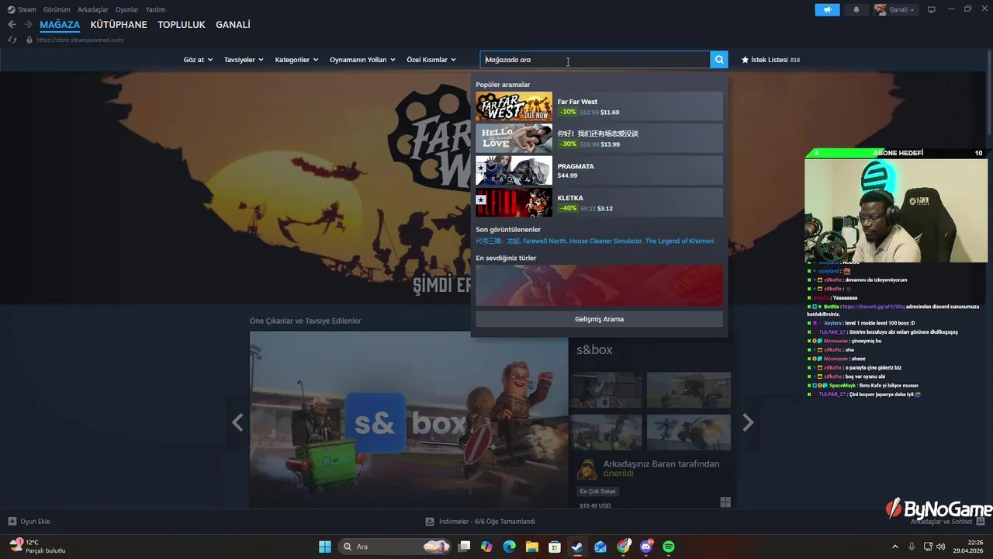Select the Hello Love Chinese-titled suggestion

tap(599, 138)
